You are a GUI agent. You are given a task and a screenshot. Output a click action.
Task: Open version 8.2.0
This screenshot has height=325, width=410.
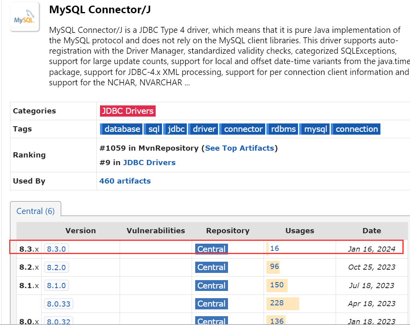(x=56, y=267)
